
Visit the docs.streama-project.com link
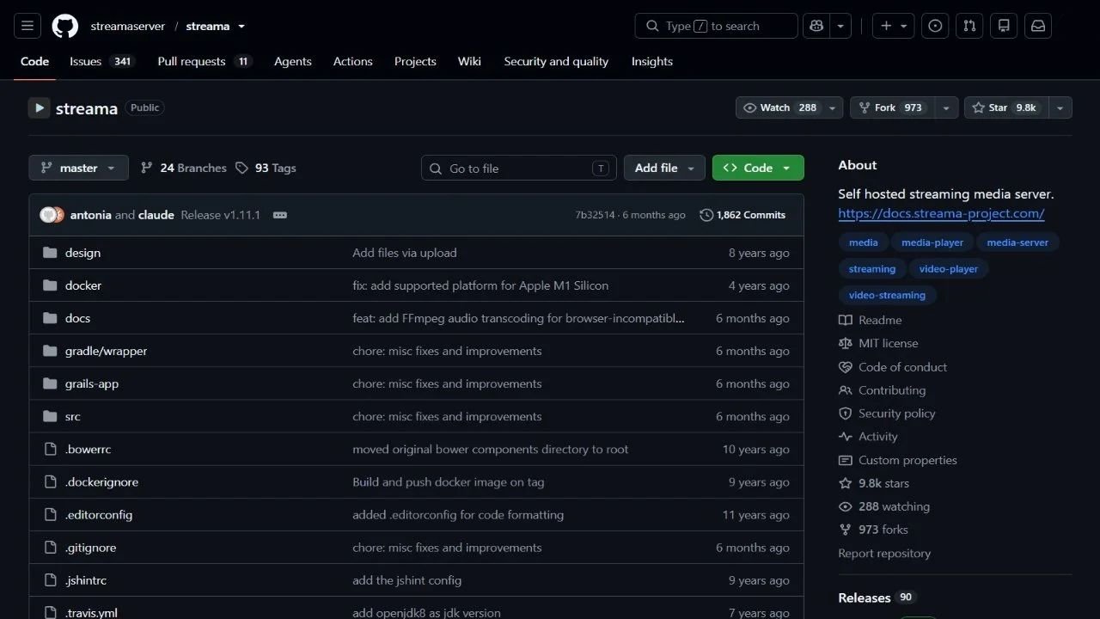click(x=941, y=213)
